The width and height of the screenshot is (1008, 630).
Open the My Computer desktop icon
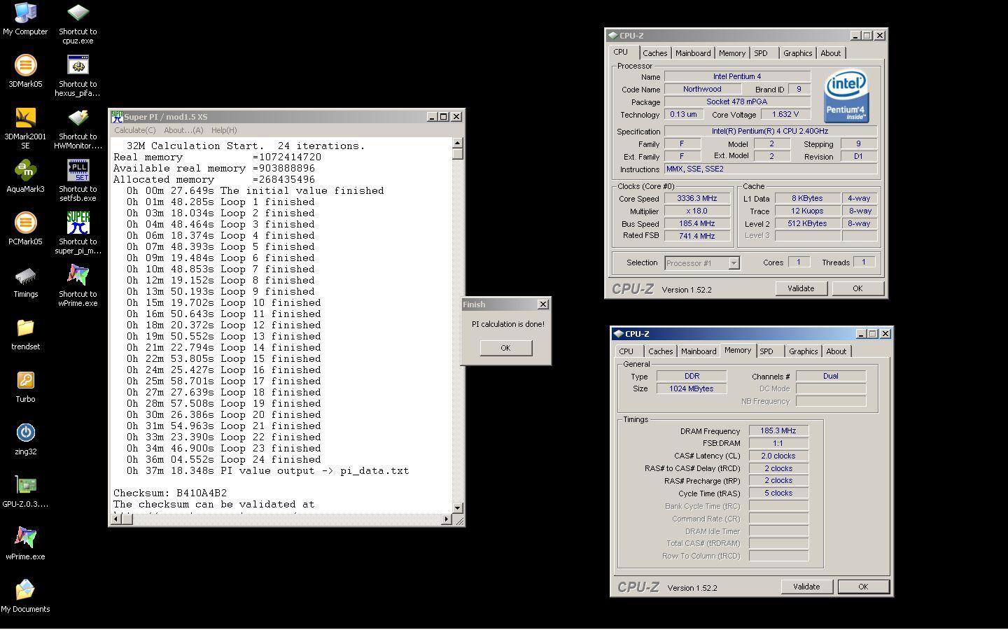click(x=25, y=13)
